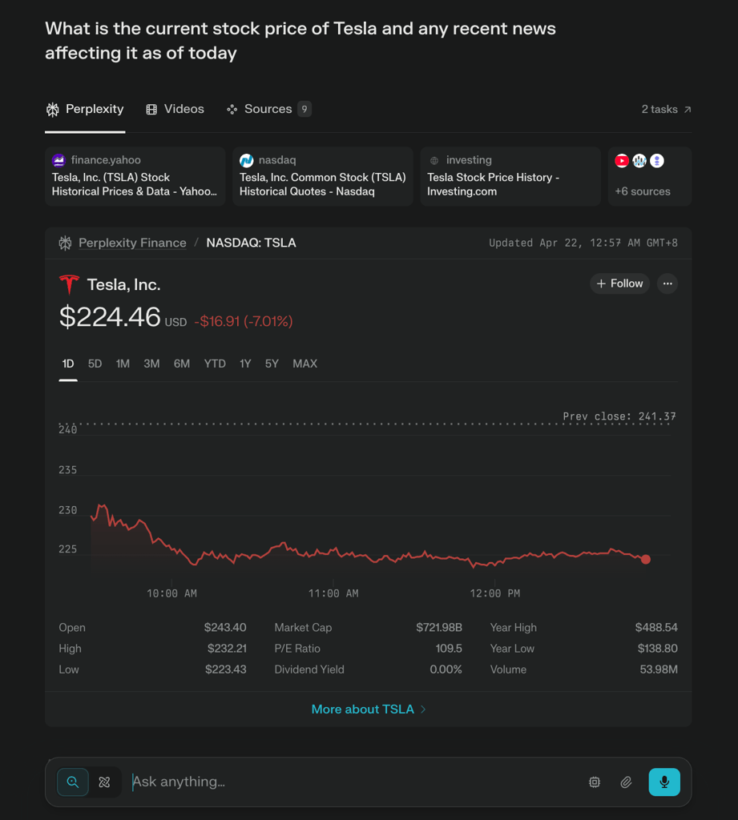Viewport: 738px width, 820px height.
Task: Click the Volume value 53.98M
Action: (x=659, y=669)
